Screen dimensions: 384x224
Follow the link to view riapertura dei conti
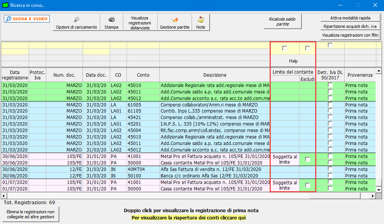click(189, 218)
